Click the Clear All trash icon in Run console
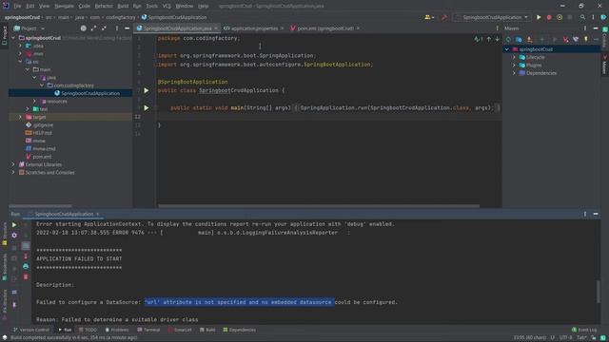This screenshot has height=342, width=609. 26,276
